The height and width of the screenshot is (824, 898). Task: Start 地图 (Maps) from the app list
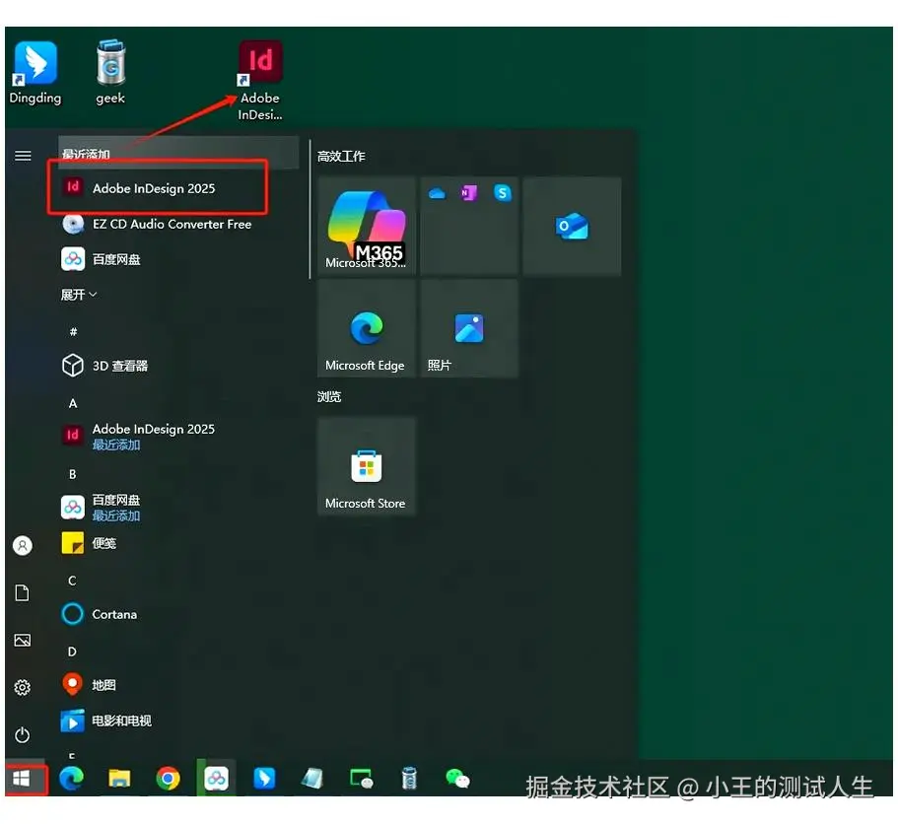click(105, 684)
